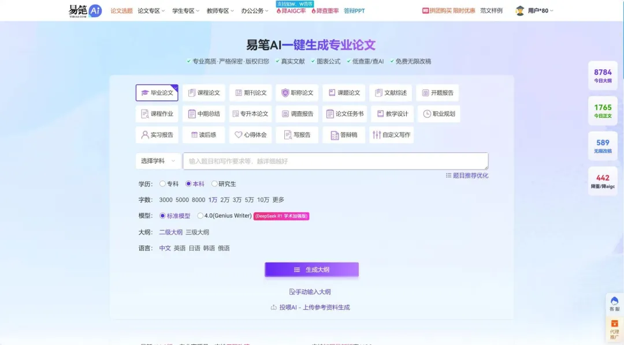Click the 代理推广 gift icon
Screen dimensions: 624x345
[x=614, y=324]
